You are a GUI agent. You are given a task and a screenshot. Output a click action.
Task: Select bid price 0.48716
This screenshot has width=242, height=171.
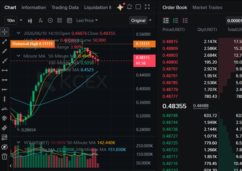click(x=170, y=164)
